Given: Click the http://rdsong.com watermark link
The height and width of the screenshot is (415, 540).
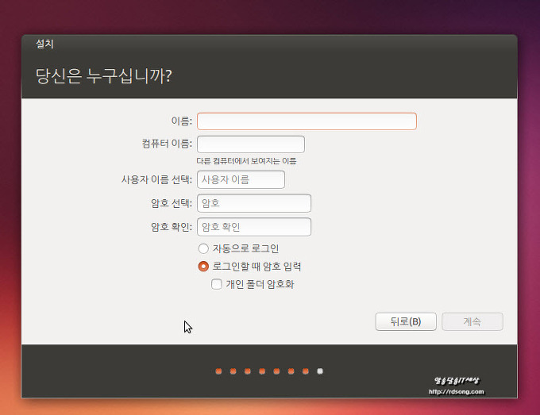Looking at the screenshot, I should pyautogui.click(x=456, y=391).
